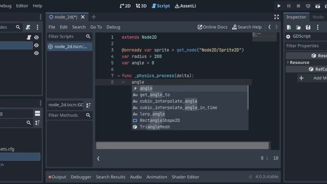Click the autocomplete list scrollbar

(248, 98)
